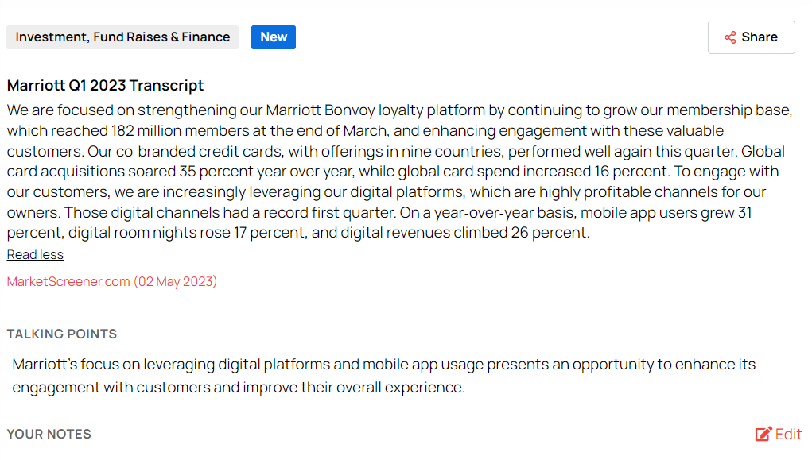This screenshot has width=812, height=460.
Task: Click "mobile app users grew 31" text
Action: 666,213
